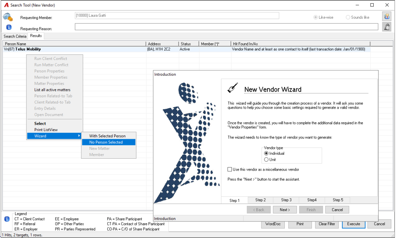Click the Clear Filter button
The width and height of the screenshot is (396, 238).
pos(327,224)
